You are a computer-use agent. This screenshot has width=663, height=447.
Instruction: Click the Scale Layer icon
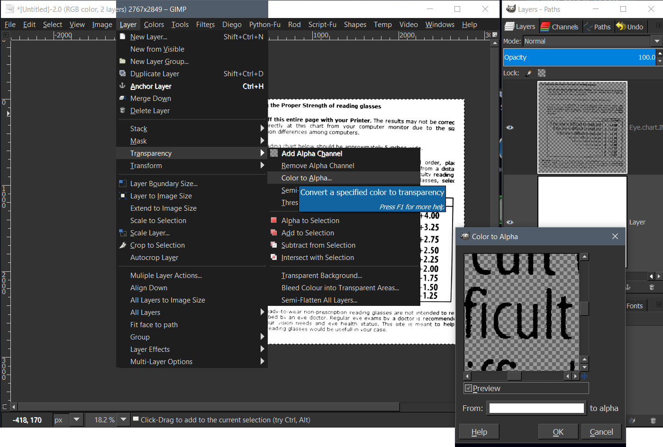[122, 232]
